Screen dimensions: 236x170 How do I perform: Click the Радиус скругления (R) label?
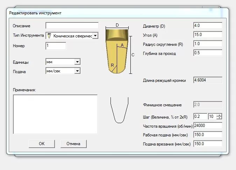[163, 44]
